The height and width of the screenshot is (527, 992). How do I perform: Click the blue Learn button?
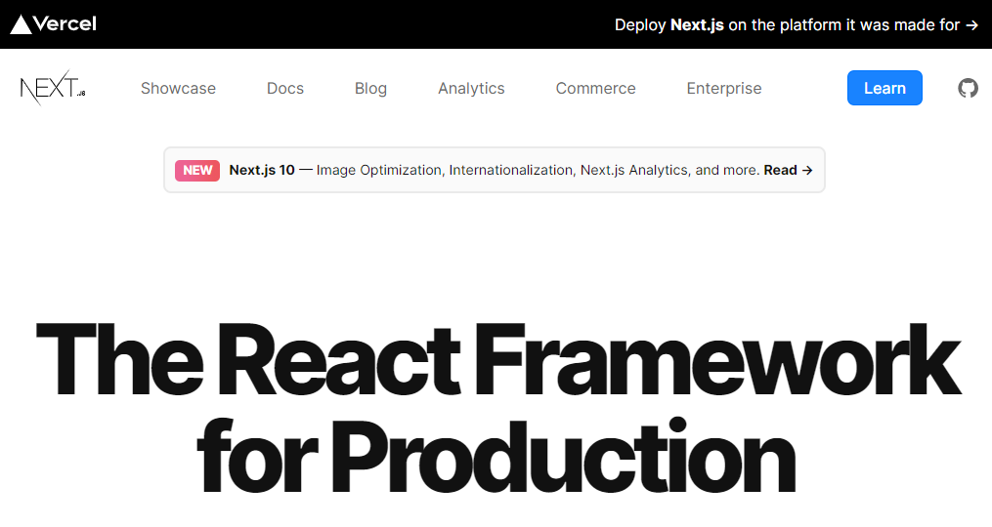pos(884,88)
